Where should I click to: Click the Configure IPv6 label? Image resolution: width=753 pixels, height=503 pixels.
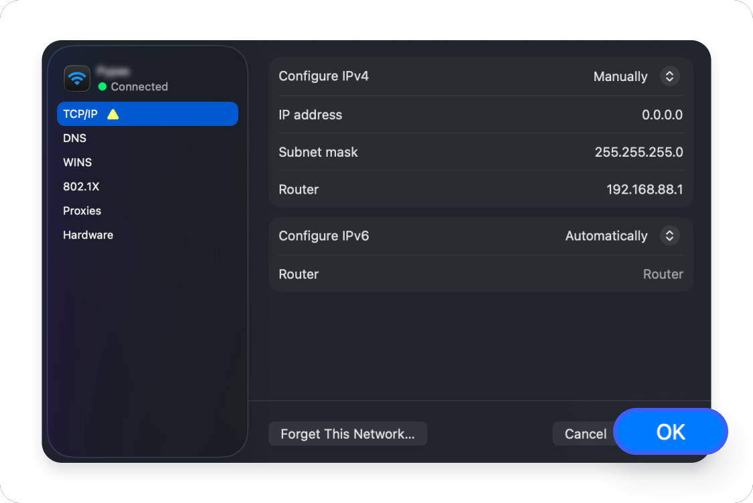(x=324, y=236)
